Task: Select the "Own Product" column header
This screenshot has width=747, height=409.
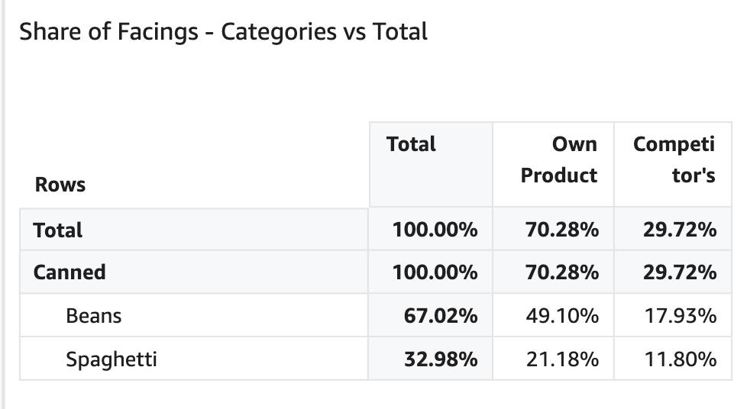Action: pyautogui.click(x=559, y=159)
